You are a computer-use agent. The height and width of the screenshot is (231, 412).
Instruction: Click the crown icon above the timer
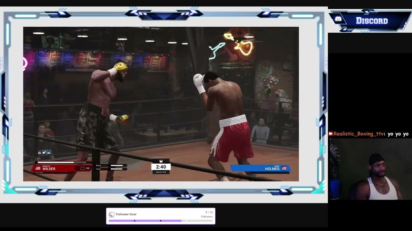(161, 161)
